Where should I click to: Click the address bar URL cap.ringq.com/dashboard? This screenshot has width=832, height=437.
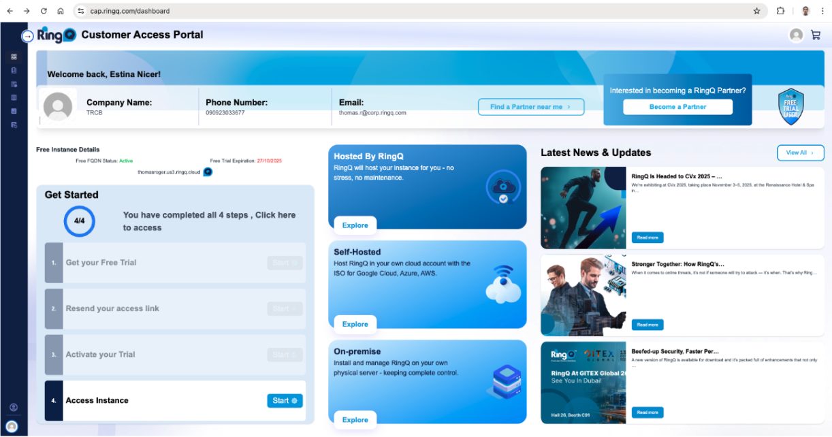click(x=130, y=11)
